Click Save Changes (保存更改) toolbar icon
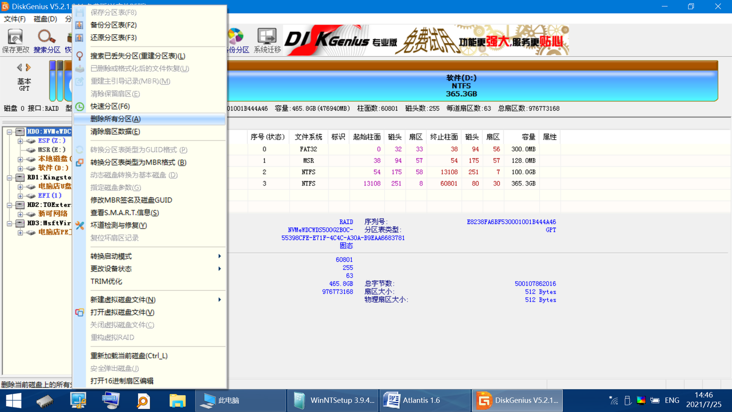 tap(16, 41)
